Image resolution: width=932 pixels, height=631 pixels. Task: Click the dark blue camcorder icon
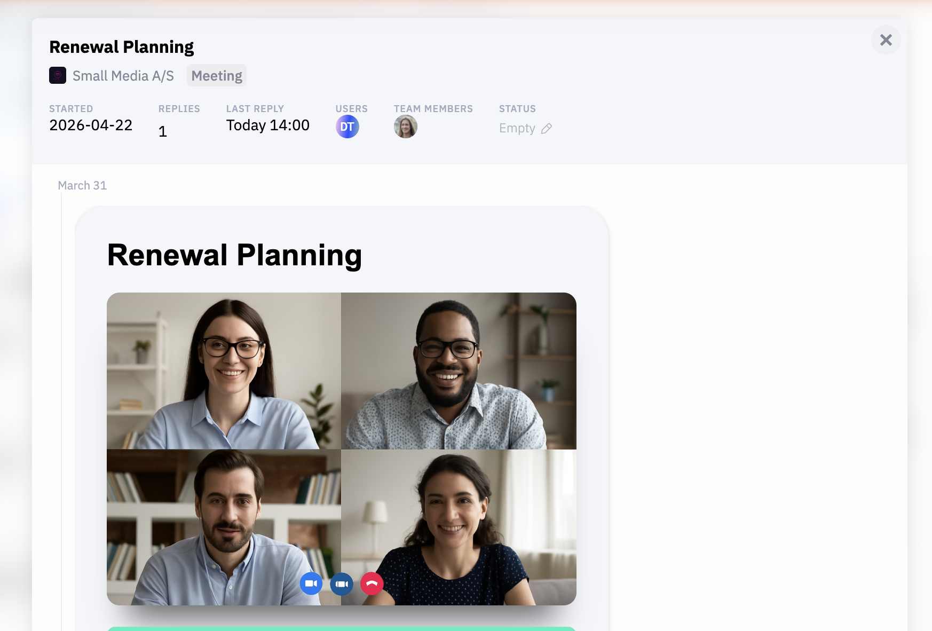click(342, 583)
